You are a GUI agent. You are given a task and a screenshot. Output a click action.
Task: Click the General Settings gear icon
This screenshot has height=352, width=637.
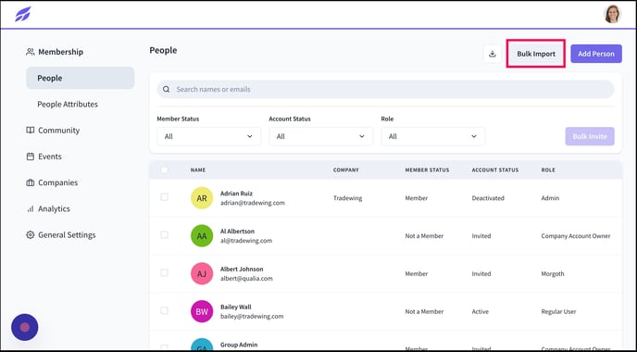tap(30, 235)
